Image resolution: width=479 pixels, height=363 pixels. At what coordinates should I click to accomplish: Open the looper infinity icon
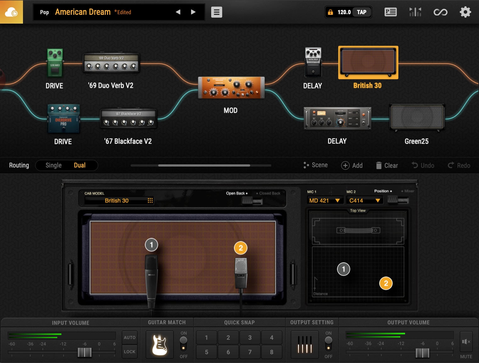440,12
